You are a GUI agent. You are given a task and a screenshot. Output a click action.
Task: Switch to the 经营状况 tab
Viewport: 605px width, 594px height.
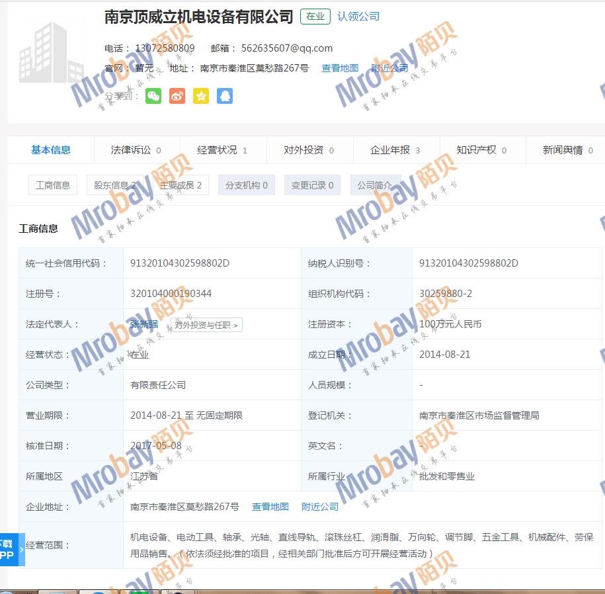tap(222, 150)
